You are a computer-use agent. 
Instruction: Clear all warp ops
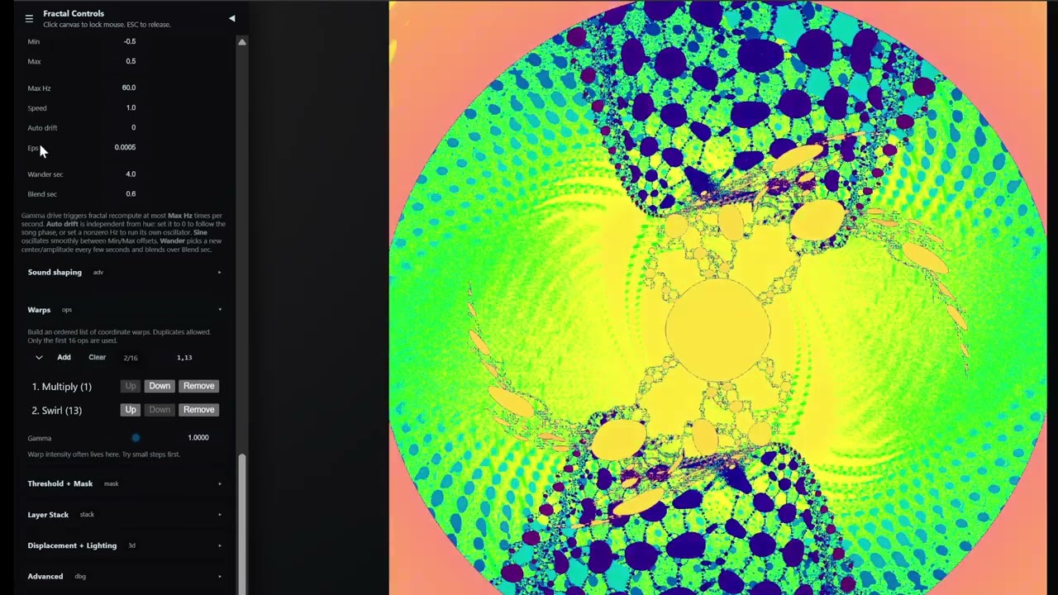[97, 358]
